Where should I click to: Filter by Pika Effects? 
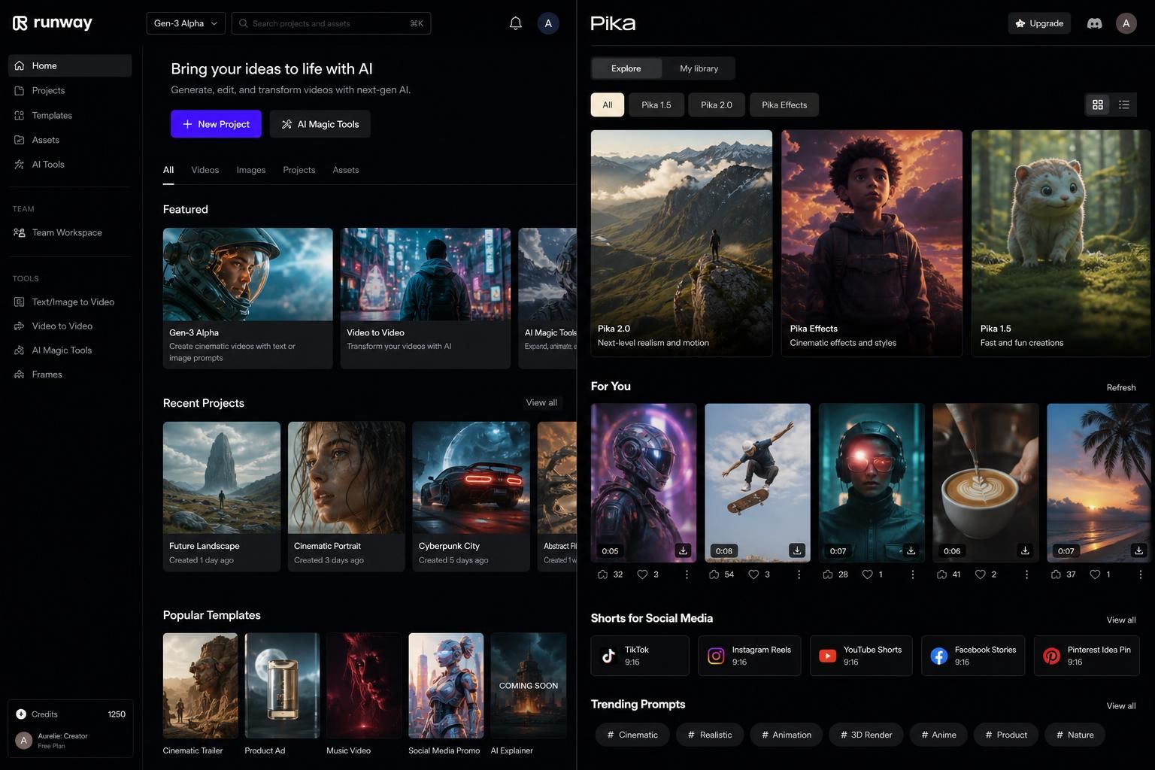784,105
